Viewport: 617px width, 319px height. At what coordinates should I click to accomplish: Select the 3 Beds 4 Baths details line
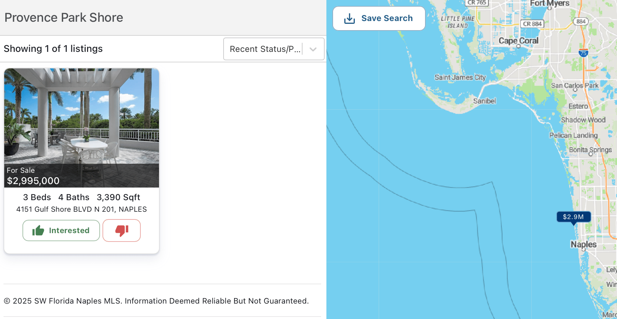click(81, 197)
